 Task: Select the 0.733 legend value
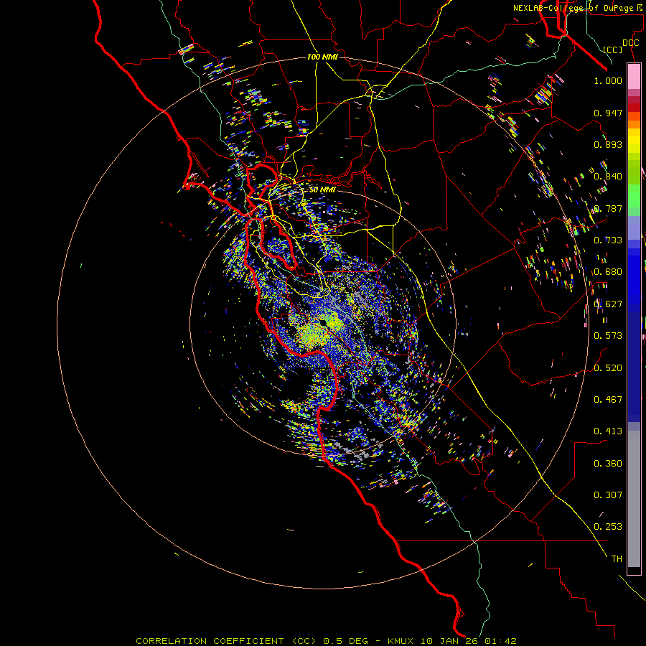click(x=608, y=240)
